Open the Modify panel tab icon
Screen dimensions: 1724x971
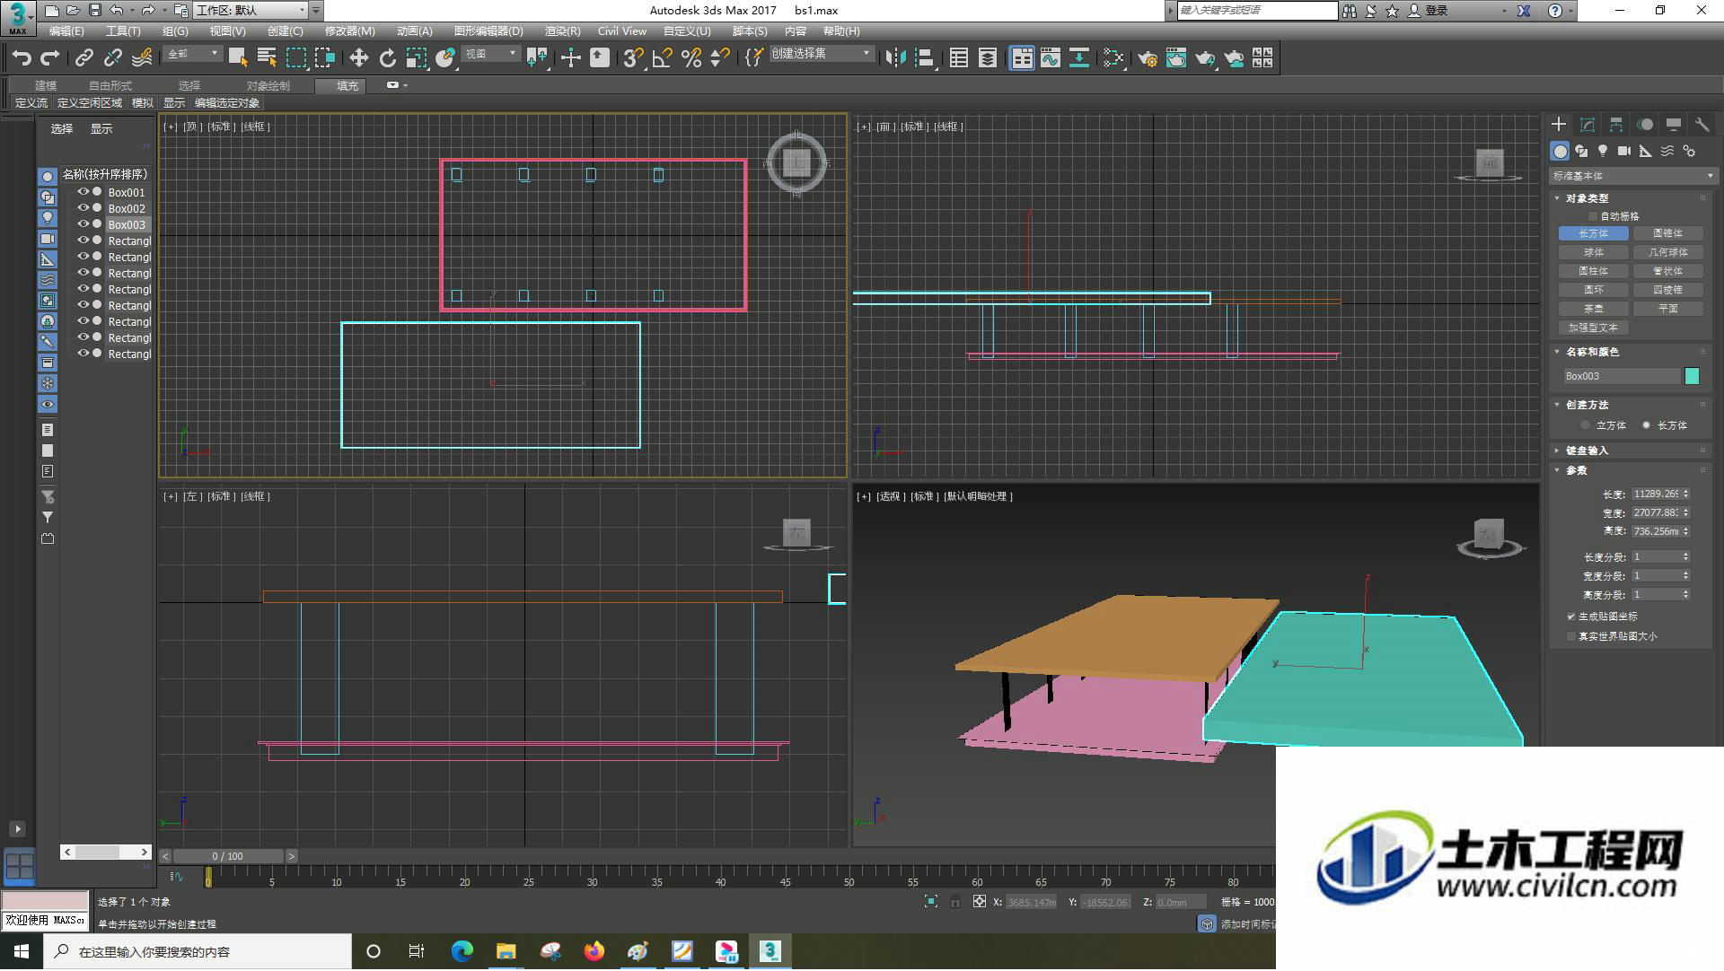[1588, 125]
